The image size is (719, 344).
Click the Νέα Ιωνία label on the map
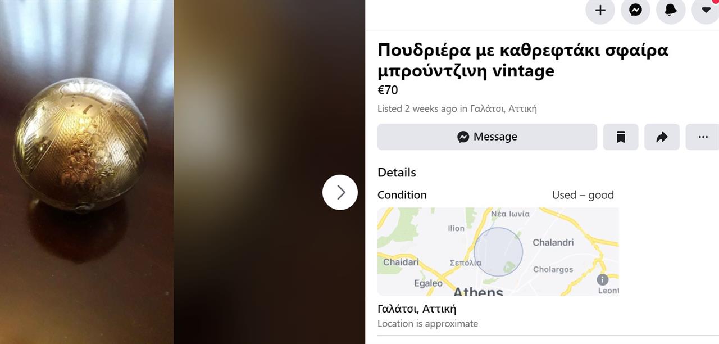[x=510, y=214]
